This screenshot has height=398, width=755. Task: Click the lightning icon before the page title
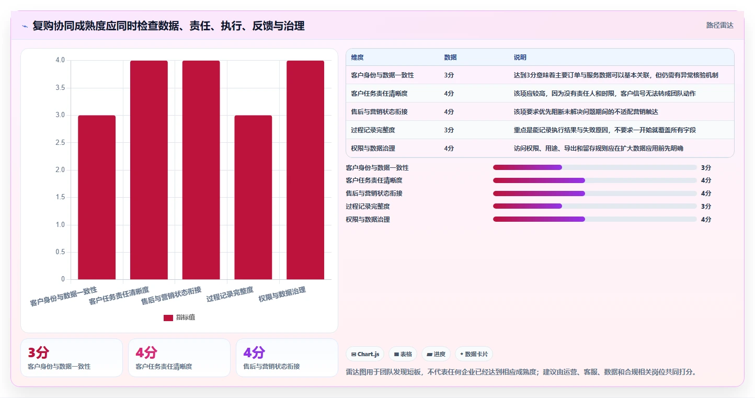pos(25,26)
